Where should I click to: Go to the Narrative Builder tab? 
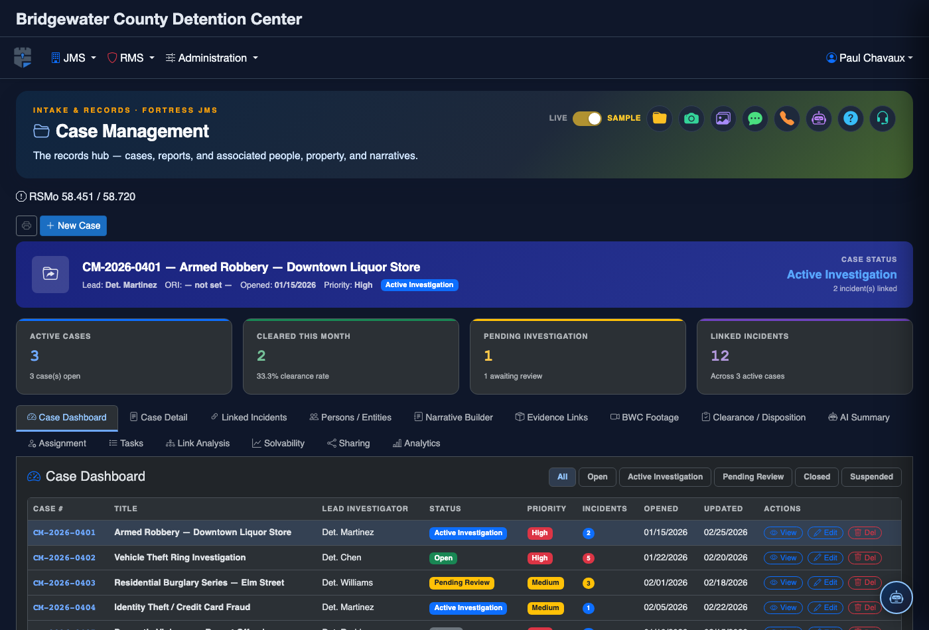453,418
